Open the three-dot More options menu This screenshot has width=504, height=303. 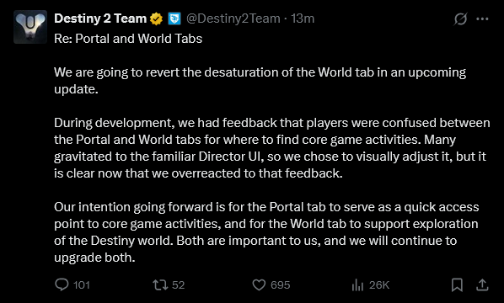click(482, 19)
